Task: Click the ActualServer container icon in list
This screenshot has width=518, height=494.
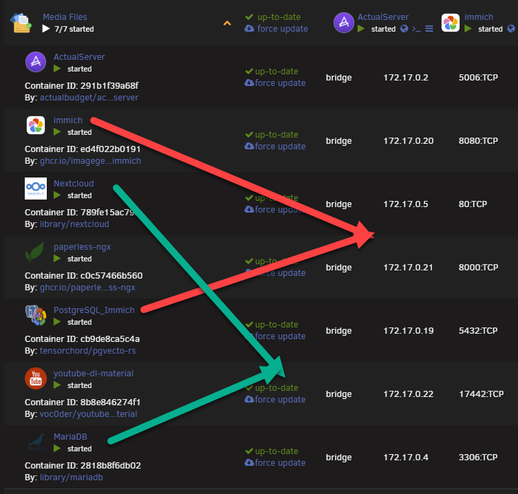Action: click(x=36, y=63)
